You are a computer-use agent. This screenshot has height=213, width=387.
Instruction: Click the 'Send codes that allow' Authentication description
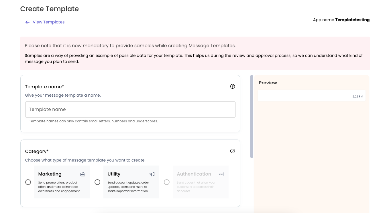[x=196, y=187]
